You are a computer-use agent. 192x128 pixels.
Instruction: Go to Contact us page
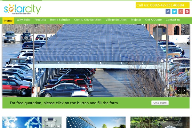173,20
